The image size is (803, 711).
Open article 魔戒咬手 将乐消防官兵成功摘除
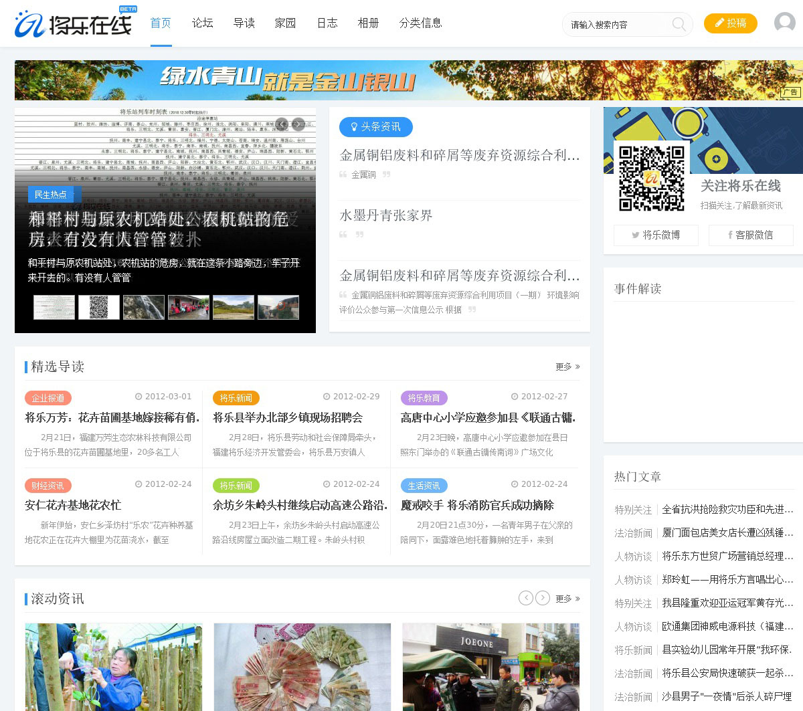tap(477, 505)
